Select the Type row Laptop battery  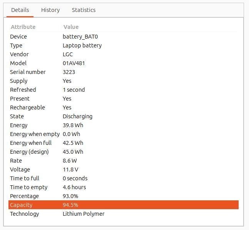124,45
